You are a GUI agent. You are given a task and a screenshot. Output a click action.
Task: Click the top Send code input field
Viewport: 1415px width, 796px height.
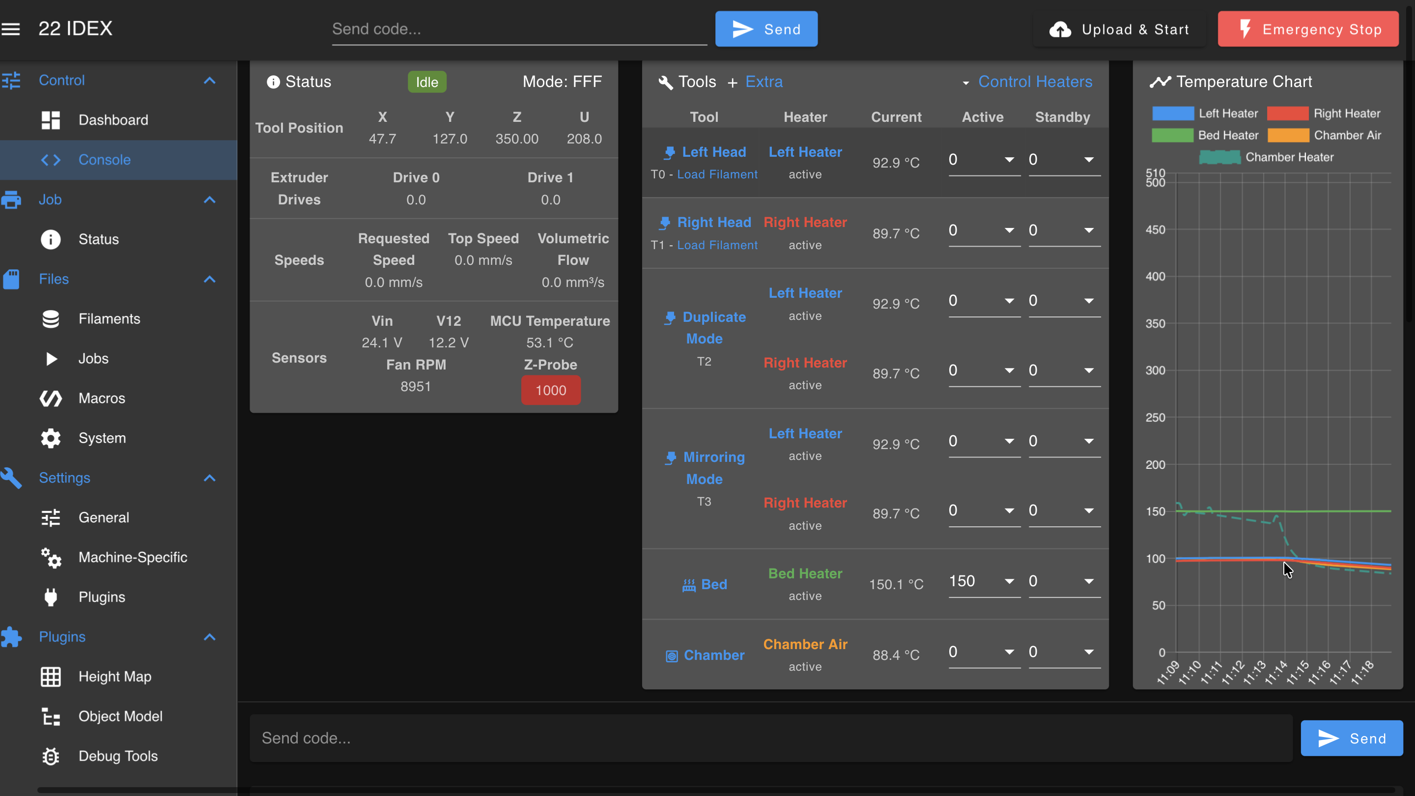[519, 29]
